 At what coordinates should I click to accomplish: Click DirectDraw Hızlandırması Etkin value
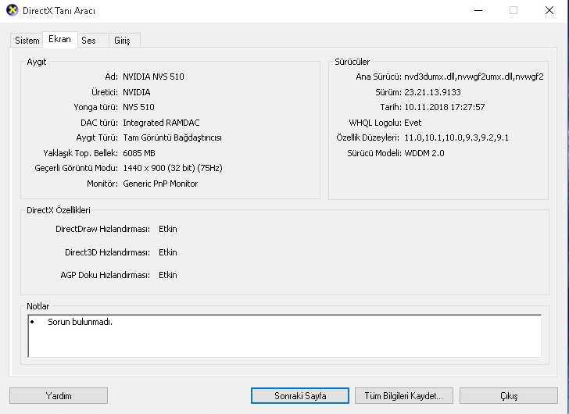tap(167, 229)
